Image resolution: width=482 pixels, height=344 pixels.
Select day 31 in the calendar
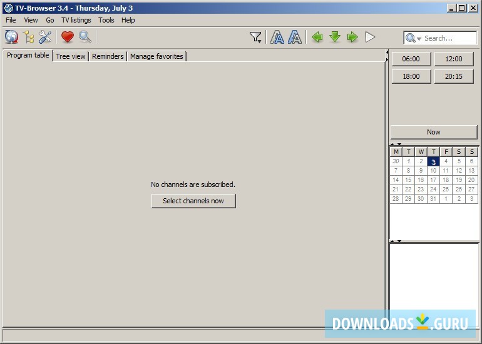[433, 199]
